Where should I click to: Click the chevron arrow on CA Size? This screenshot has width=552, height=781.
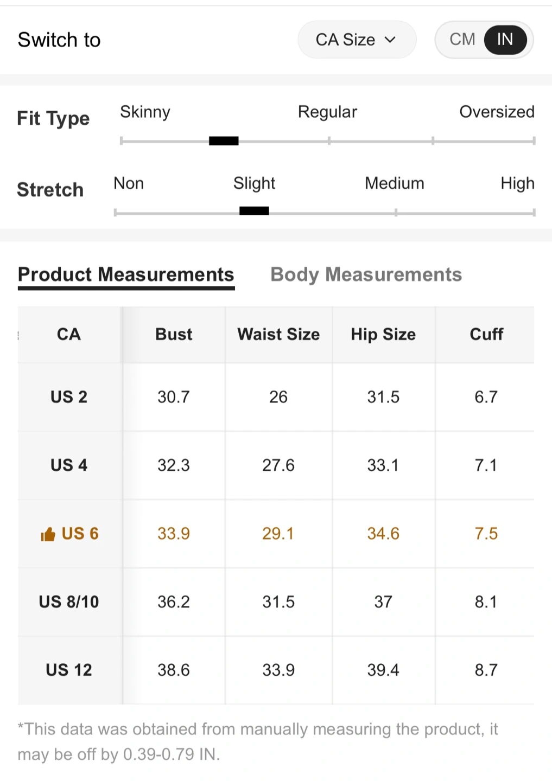tap(390, 40)
